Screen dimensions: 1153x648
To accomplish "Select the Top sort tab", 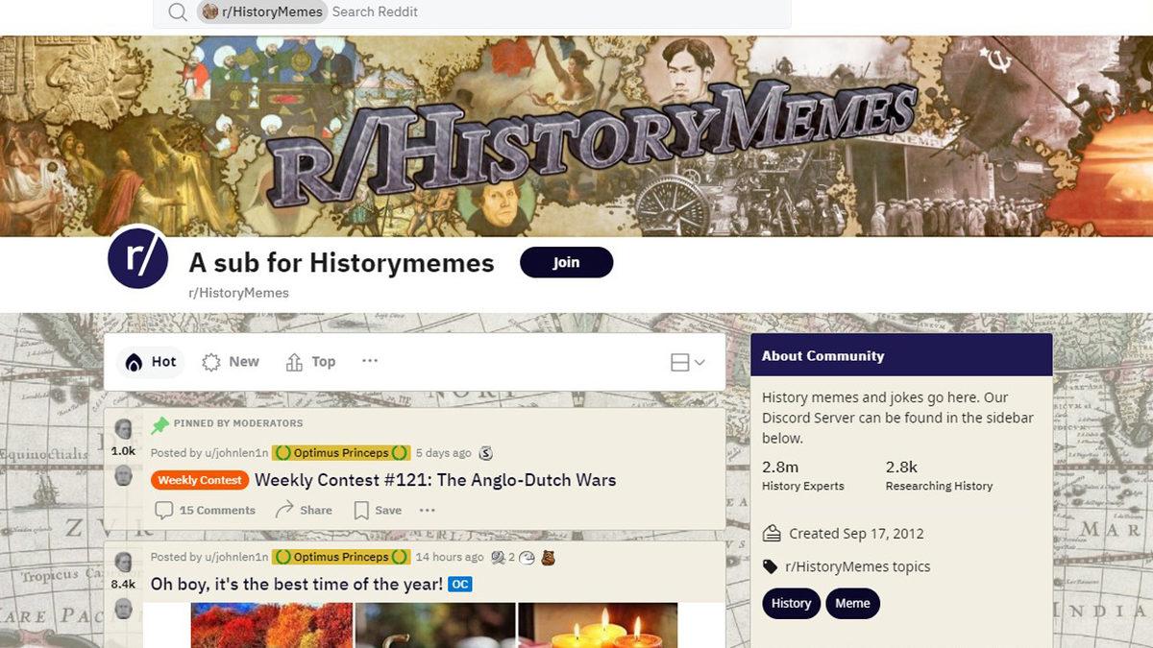I will 310,362.
